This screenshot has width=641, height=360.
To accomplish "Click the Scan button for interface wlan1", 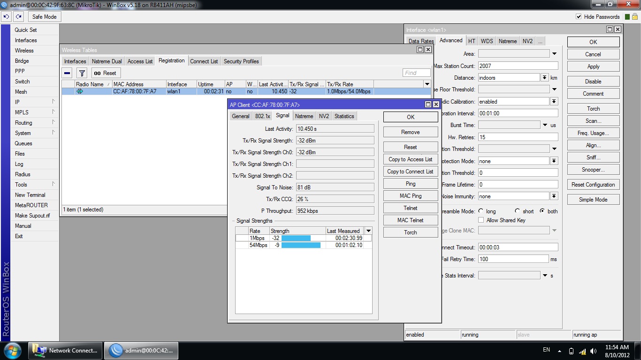I will 593,120.
